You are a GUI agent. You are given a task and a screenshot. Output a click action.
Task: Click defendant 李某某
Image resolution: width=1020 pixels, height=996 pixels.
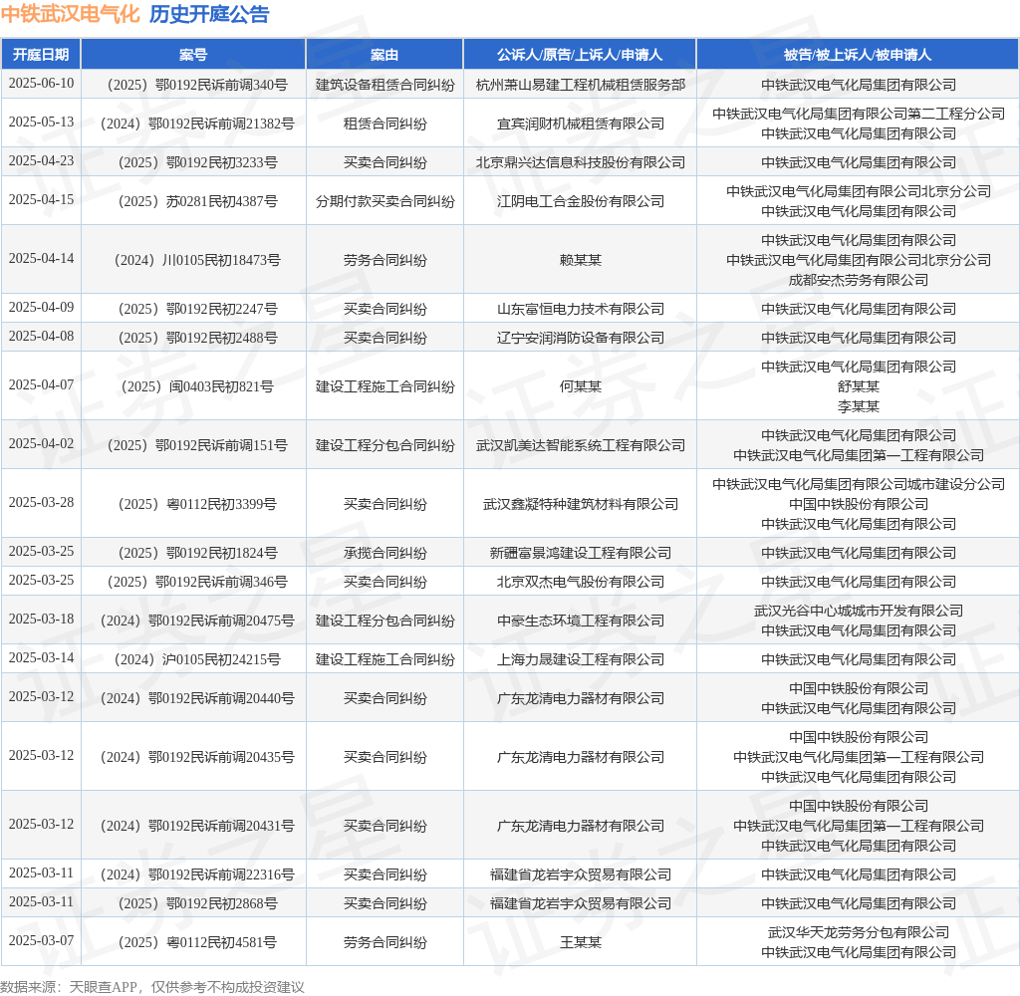point(858,406)
